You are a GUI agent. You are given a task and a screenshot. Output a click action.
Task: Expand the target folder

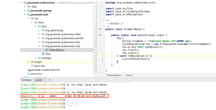[28, 62]
